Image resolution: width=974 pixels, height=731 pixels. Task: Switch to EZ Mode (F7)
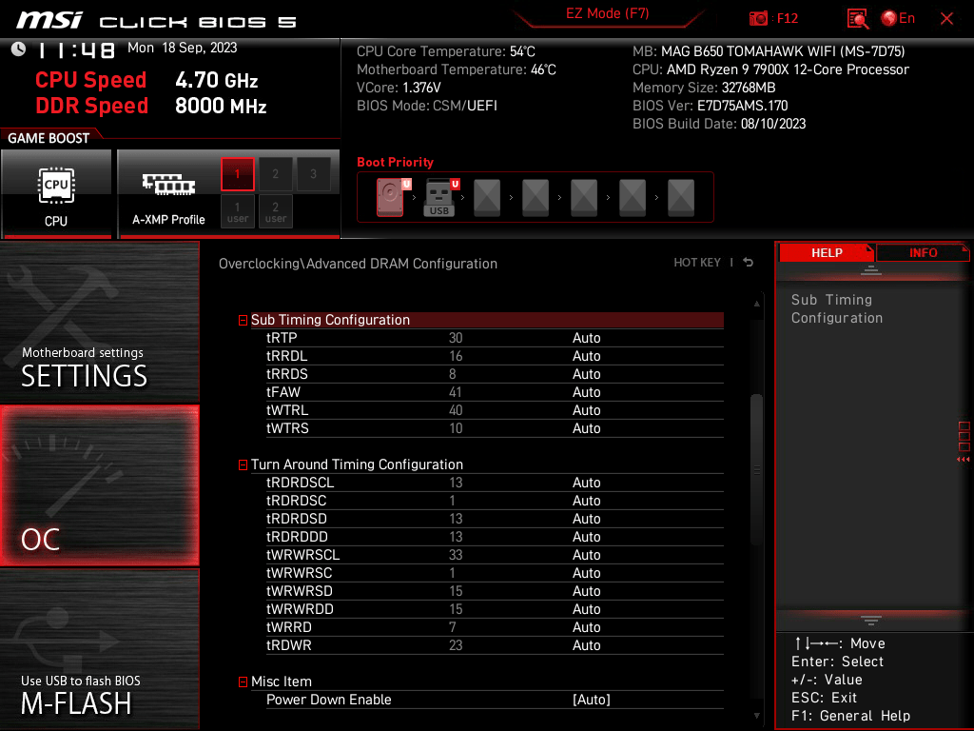[x=607, y=13]
